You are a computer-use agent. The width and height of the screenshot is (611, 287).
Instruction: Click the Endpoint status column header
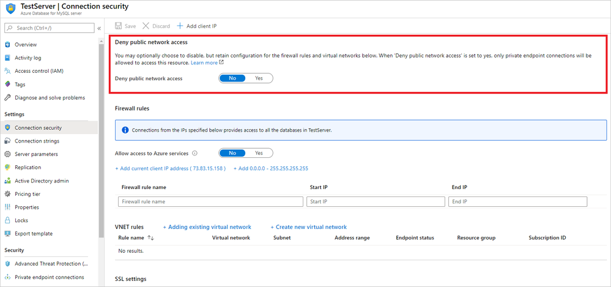pos(415,238)
